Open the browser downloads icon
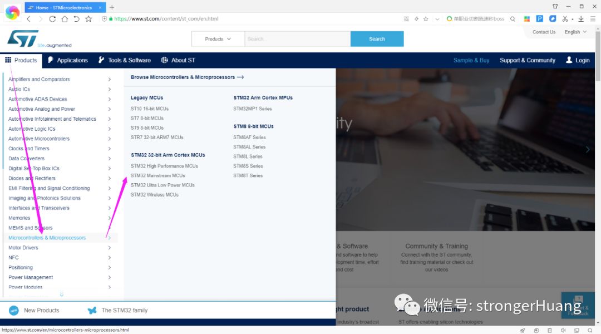Screen dimensions: 601x334 tap(581, 19)
